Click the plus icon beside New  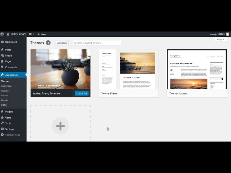[39, 34]
